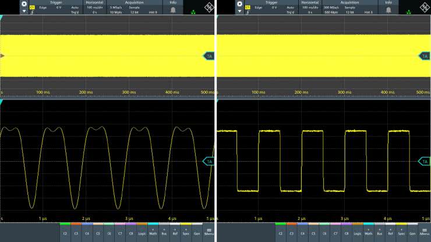The width and height of the screenshot is (431, 242).
Task: Open settings gear on left oscilloscope screen
Action: tap(24, 4)
